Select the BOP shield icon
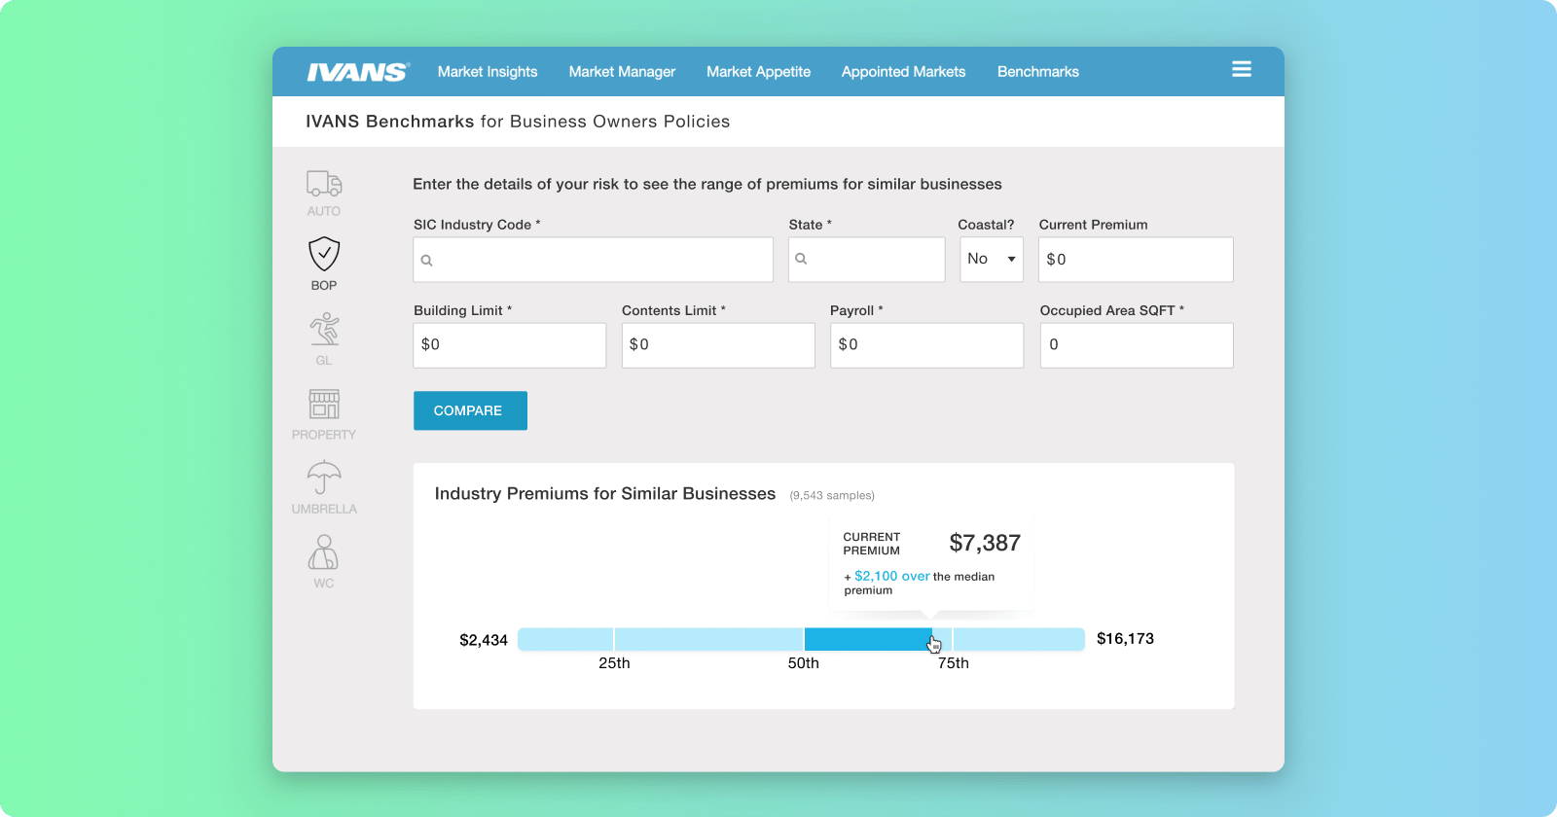The height and width of the screenshot is (817, 1557). click(x=324, y=254)
